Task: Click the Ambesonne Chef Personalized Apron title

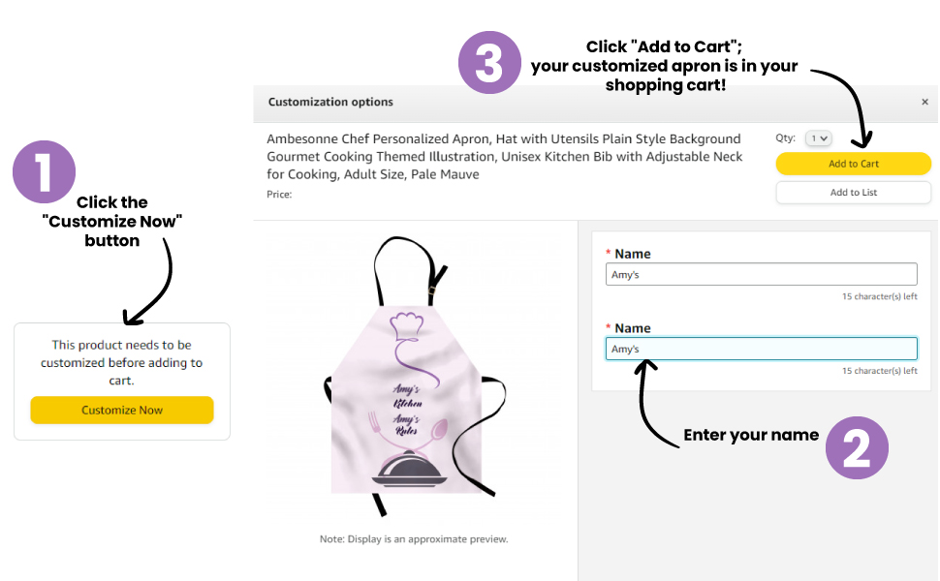Action: click(504, 156)
